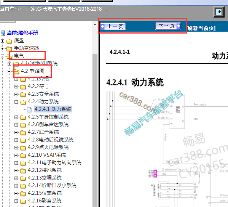The width and height of the screenshot is (228, 207).
Task: Select the 4.2.11电子助力转向系统 label
Action: (54, 162)
